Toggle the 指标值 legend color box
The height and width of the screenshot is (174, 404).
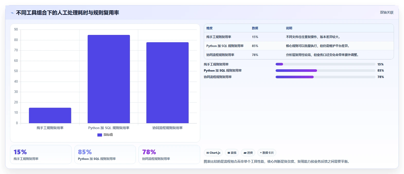(100, 135)
